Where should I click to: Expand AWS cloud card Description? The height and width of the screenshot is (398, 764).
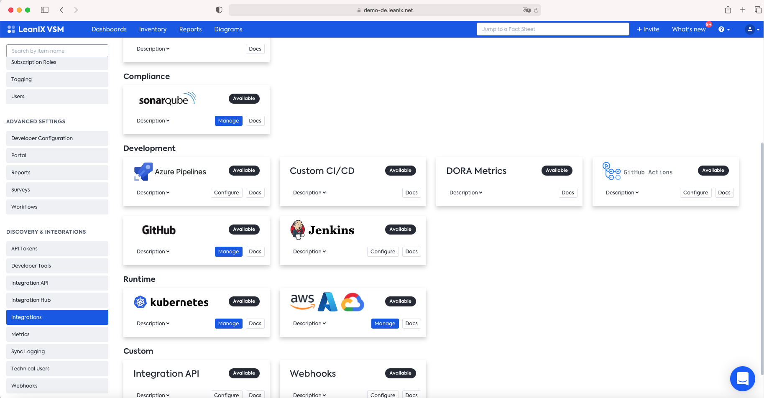coord(309,324)
